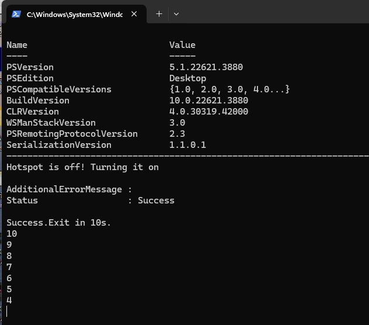369x325 pixels.
Task: Click the PSVersion value 5.1.22621.3880
Action: pyautogui.click(x=206, y=67)
